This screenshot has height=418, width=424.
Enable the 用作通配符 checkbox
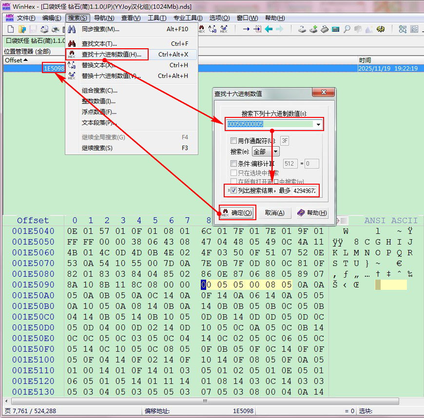234,141
